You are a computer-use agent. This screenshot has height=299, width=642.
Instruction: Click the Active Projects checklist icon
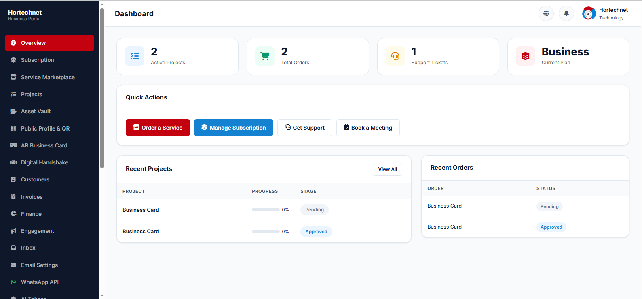[135, 56]
